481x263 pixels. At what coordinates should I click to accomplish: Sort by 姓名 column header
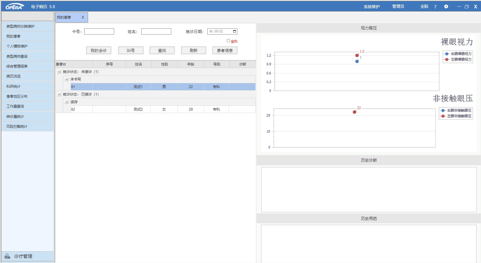(139, 64)
